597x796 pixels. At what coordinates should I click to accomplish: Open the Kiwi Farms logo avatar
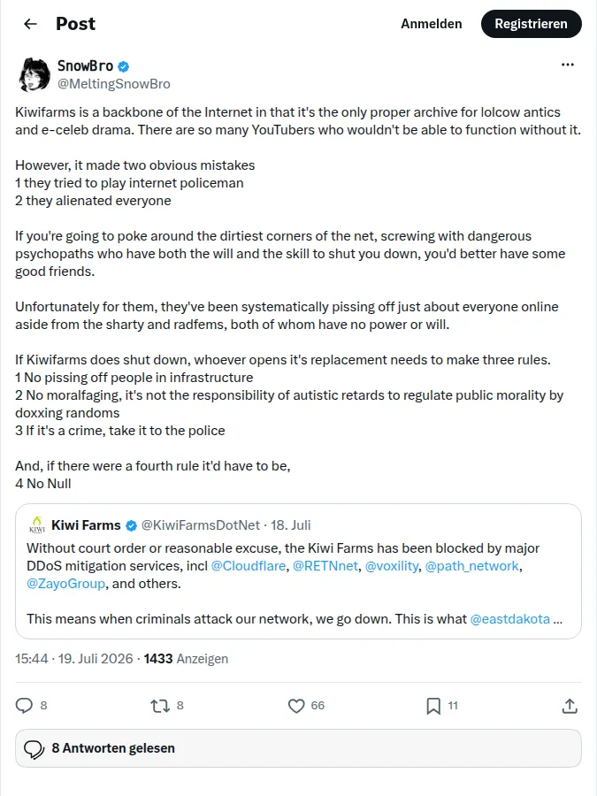37,524
